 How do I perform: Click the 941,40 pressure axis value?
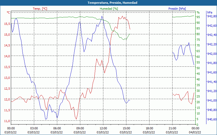[x=212, y=82]
